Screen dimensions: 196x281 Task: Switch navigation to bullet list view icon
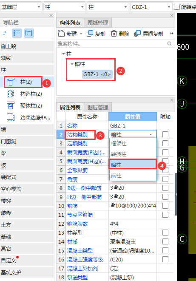pos(17,33)
